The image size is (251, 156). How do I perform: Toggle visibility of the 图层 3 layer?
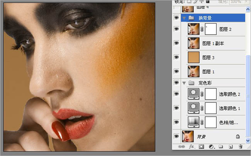click(176, 57)
